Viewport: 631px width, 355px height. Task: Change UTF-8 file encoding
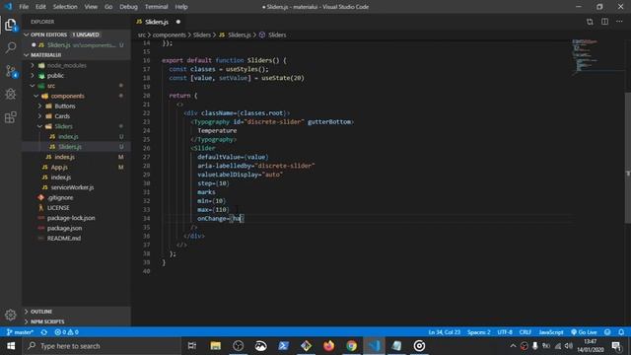505,332
